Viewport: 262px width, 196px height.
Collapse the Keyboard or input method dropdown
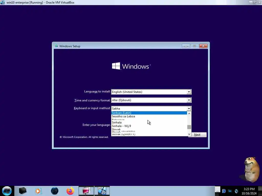(189, 108)
